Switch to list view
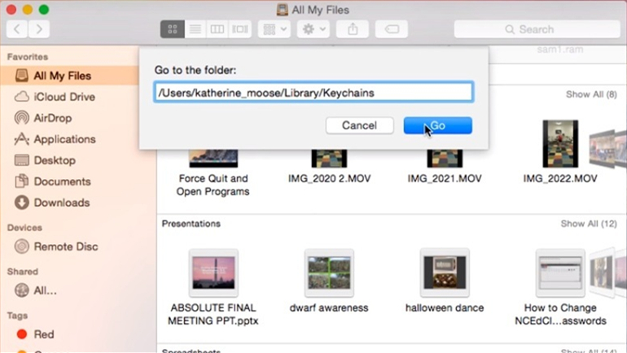This screenshot has height=353, width=627. point(195,29)
